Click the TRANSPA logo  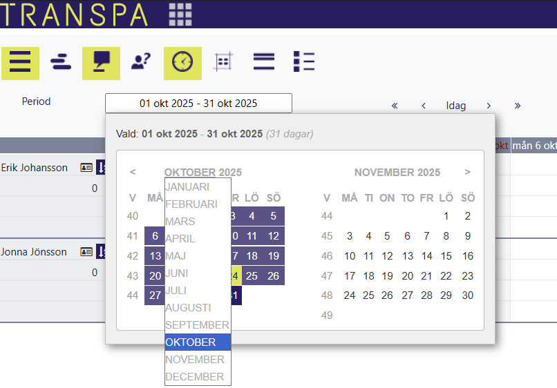tap(73, 14)
